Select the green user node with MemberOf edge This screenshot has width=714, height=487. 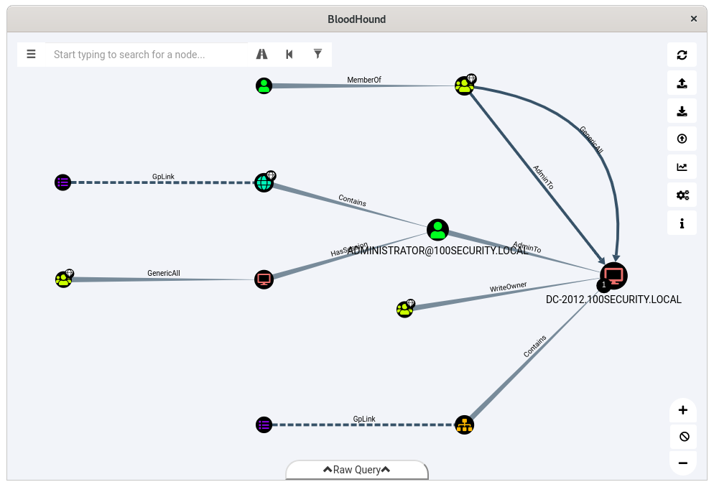point(264,85)
